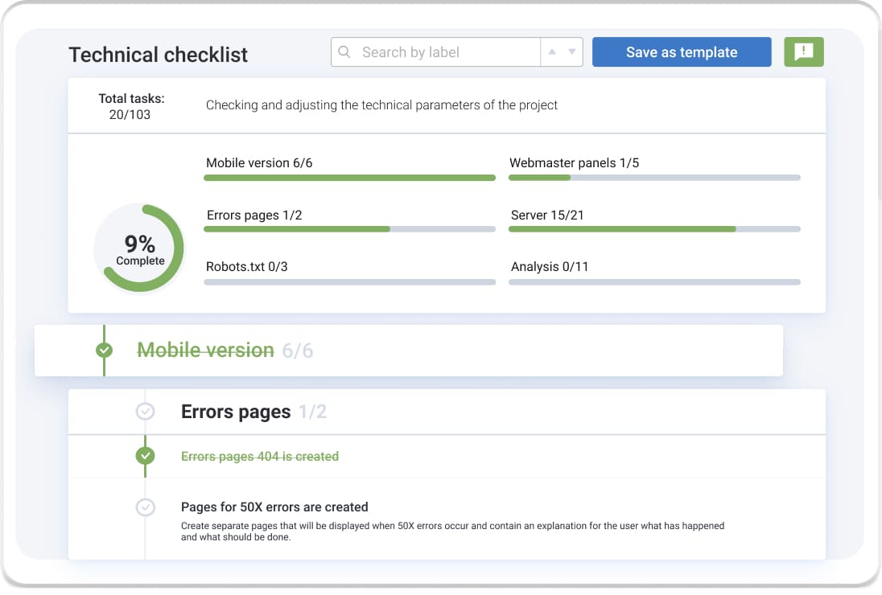This screenshot has width=882, height=595.
Task: Expand the Mobile version 6/6 section
Action: click(205, 351)
